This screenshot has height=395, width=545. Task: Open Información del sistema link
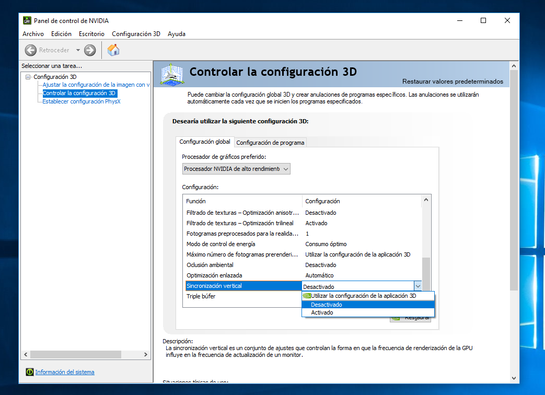65,372
